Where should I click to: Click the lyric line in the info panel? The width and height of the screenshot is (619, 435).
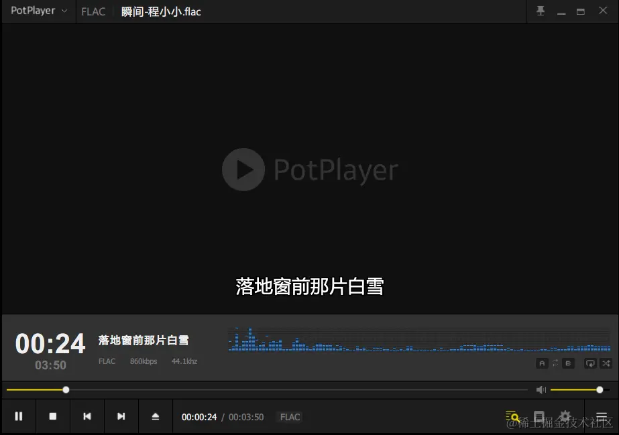(x=144, y=340)
